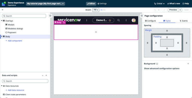Click Show advanced configuration options
192x98 pixels.
point(162,68)
